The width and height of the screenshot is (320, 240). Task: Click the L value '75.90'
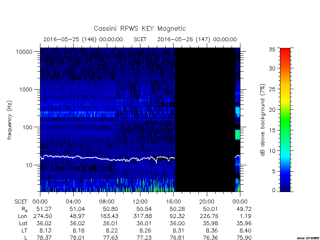coord(244,238)
